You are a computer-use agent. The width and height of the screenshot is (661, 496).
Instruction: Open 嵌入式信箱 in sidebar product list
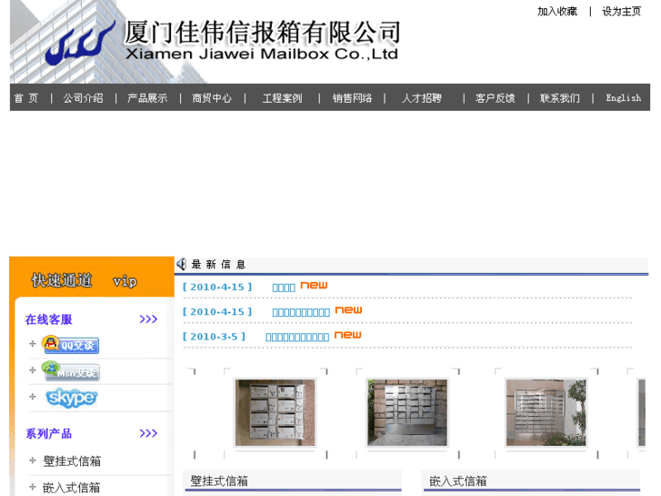pos(72,488)
